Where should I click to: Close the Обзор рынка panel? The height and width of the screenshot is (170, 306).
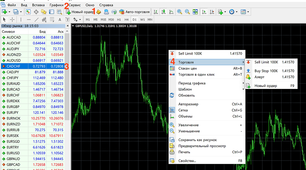(x=68, y=26)
